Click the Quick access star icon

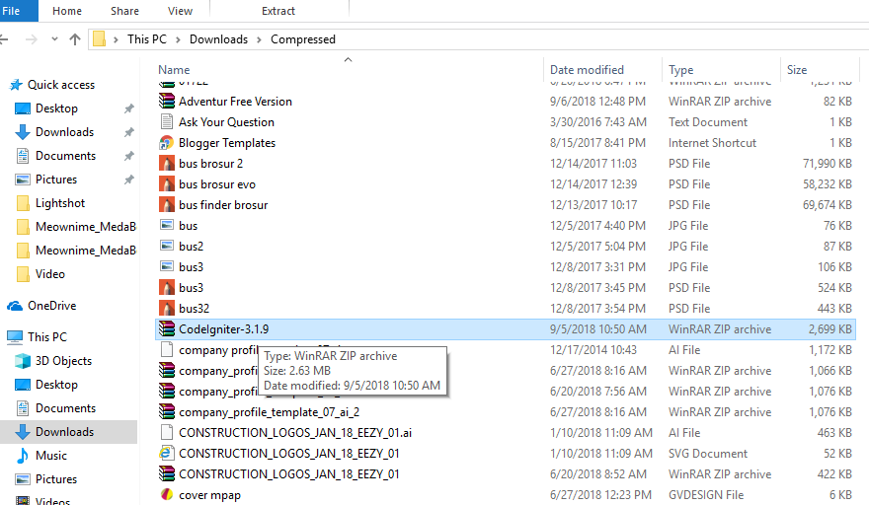point(16,85)
